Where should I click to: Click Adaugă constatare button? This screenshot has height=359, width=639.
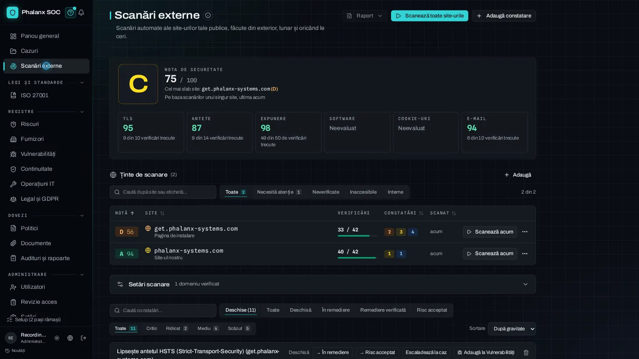(x=504, y=16)
